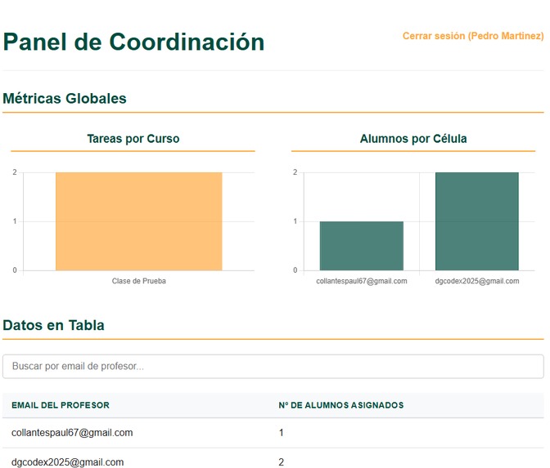Select the collantespaul67@gmail.com table cell
Image resolution: width=550 pixels, height=468 pixels.
point(72,433)
